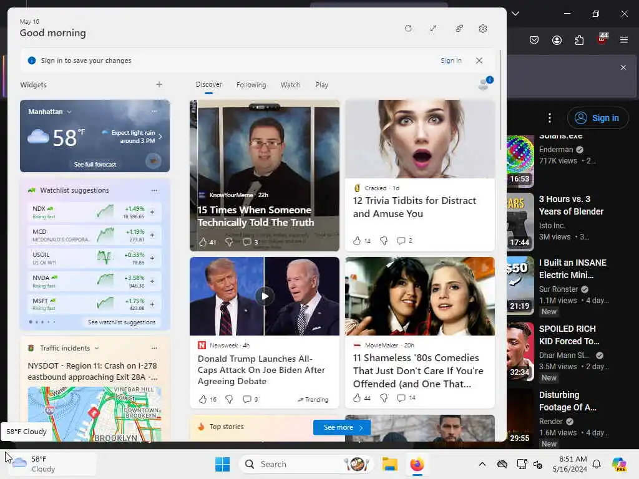Like the MovieMaker '80s comedies article
639x479 pixels.
tap(357, 397)
